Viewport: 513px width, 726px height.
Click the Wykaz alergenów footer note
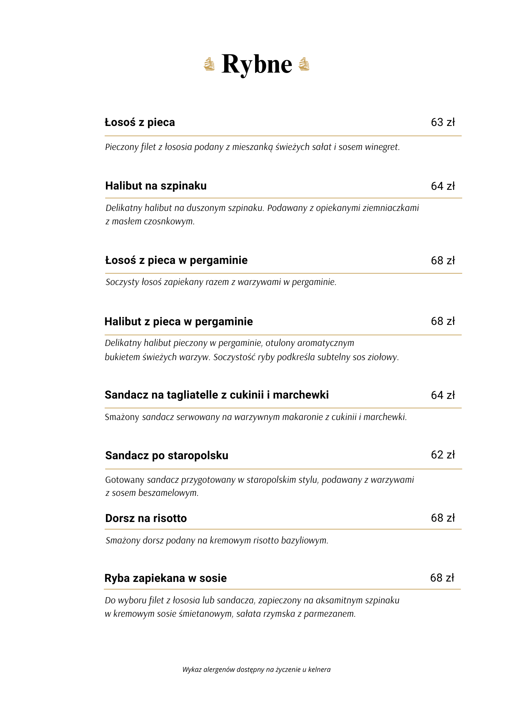pyautogui.click(x=256, y=669)
